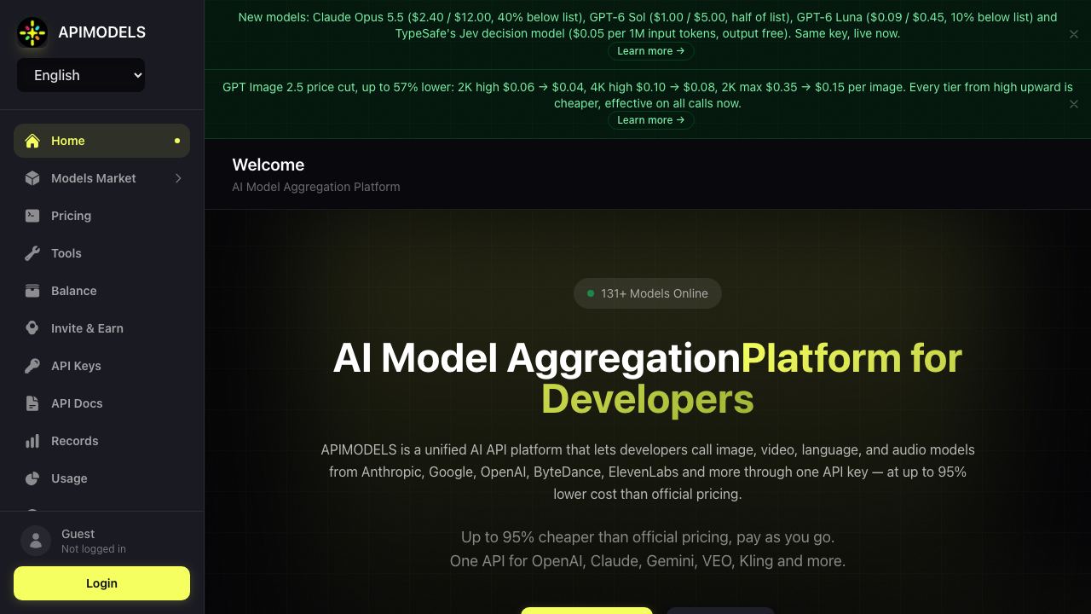
Task: Open the API Docs menu item
Action: click(101, 403)
